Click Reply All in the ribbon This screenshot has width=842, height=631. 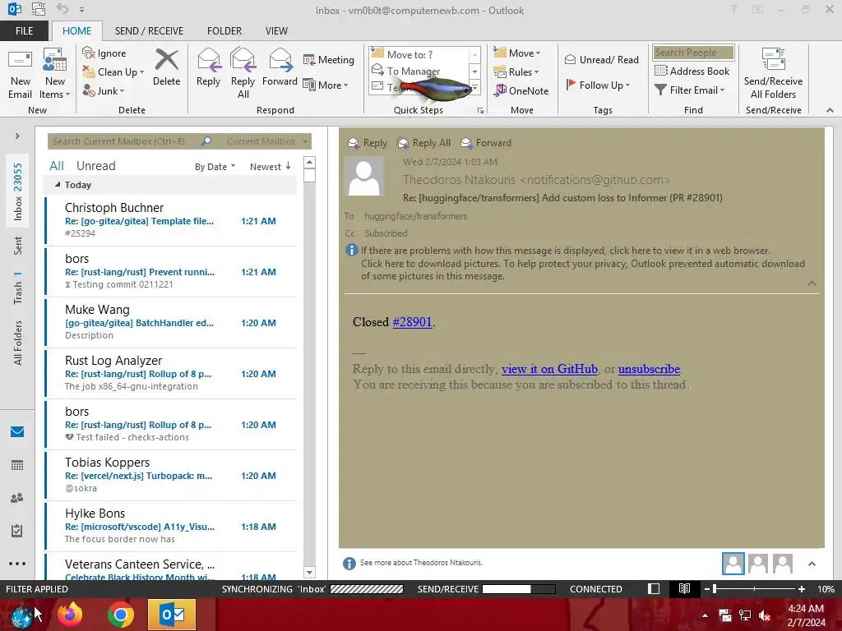tap(243, 74)
